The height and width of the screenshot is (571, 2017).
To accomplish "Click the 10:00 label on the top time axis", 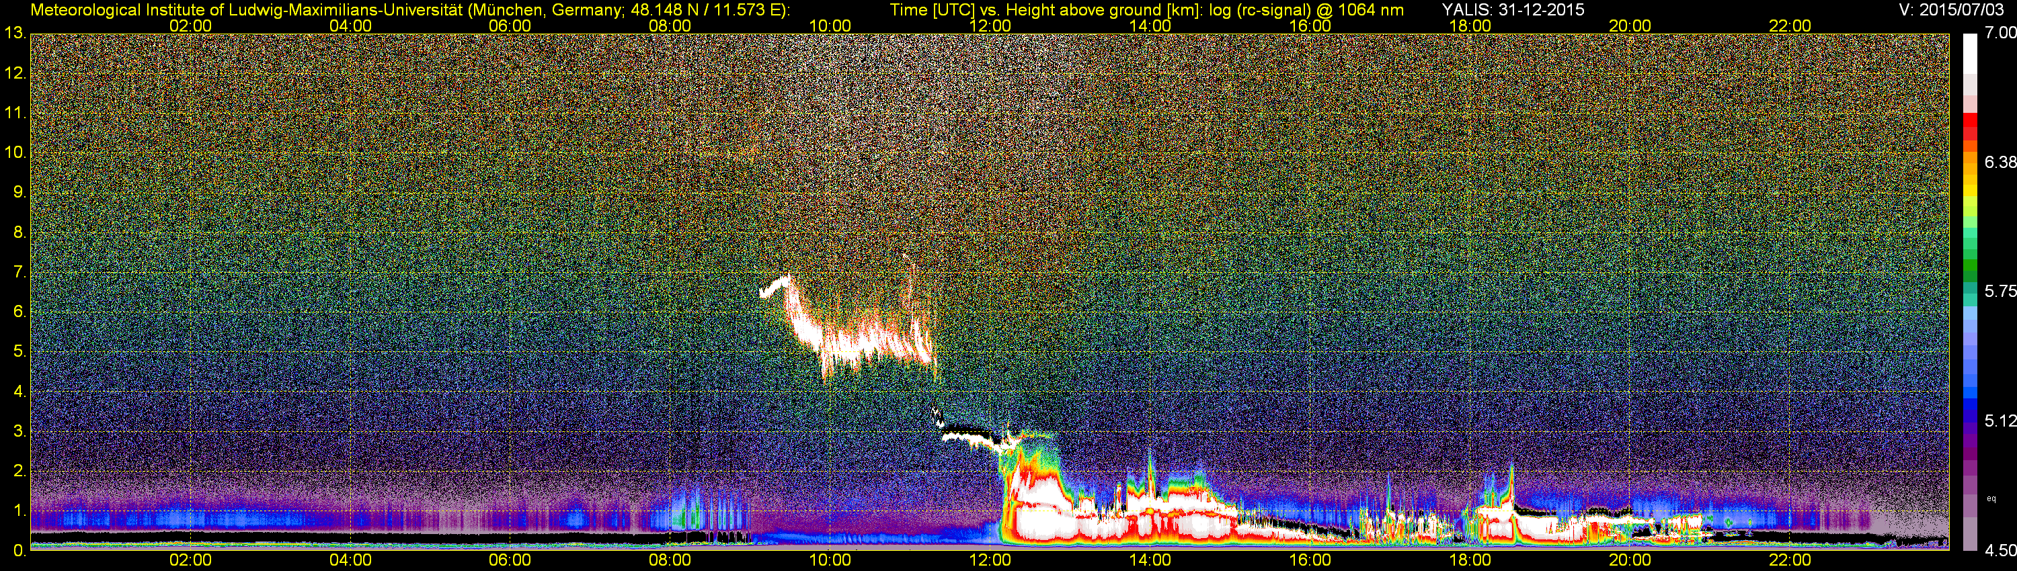I will point(830,26).
